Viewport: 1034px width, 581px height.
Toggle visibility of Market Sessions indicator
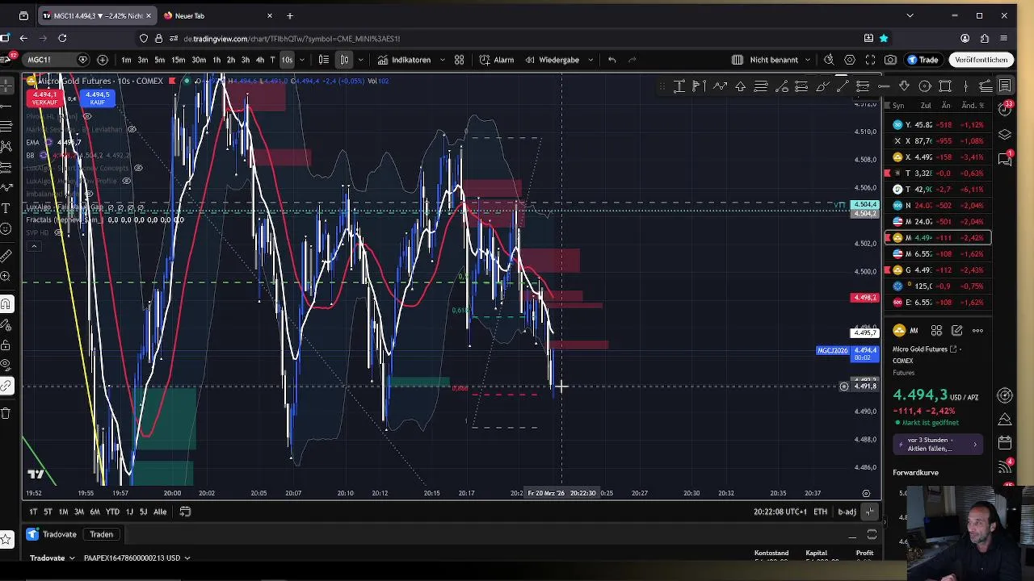[132, 129]
